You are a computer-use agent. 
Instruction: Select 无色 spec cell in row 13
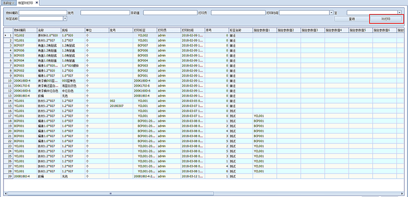point(73,96)
